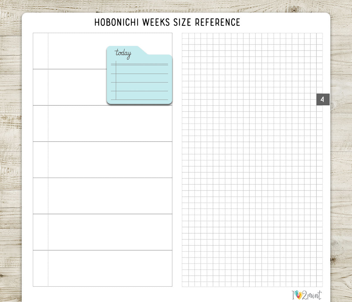Viewport: 352px width, 302px height.
Task: Click the top ruled line space on blue sticker
Action: click(142, 69)
